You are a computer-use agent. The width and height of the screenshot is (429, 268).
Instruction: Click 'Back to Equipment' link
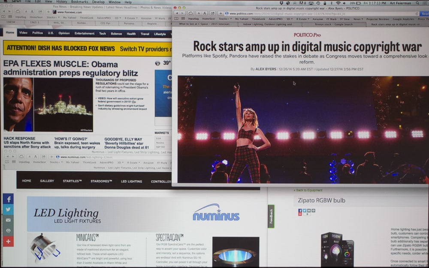tap(308, 190)
